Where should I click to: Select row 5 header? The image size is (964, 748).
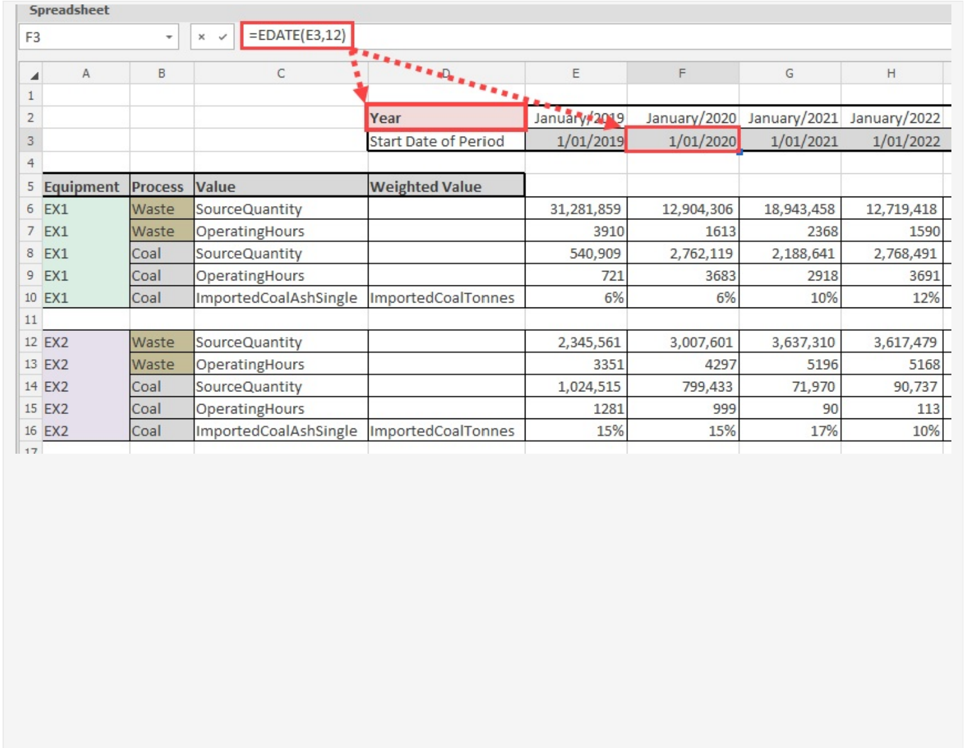[30, 187]
